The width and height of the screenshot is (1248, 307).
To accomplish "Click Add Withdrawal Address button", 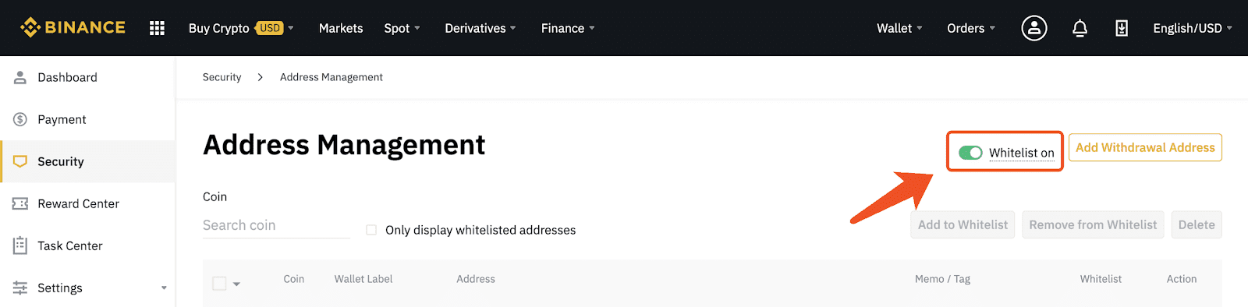I will 1145,147.
